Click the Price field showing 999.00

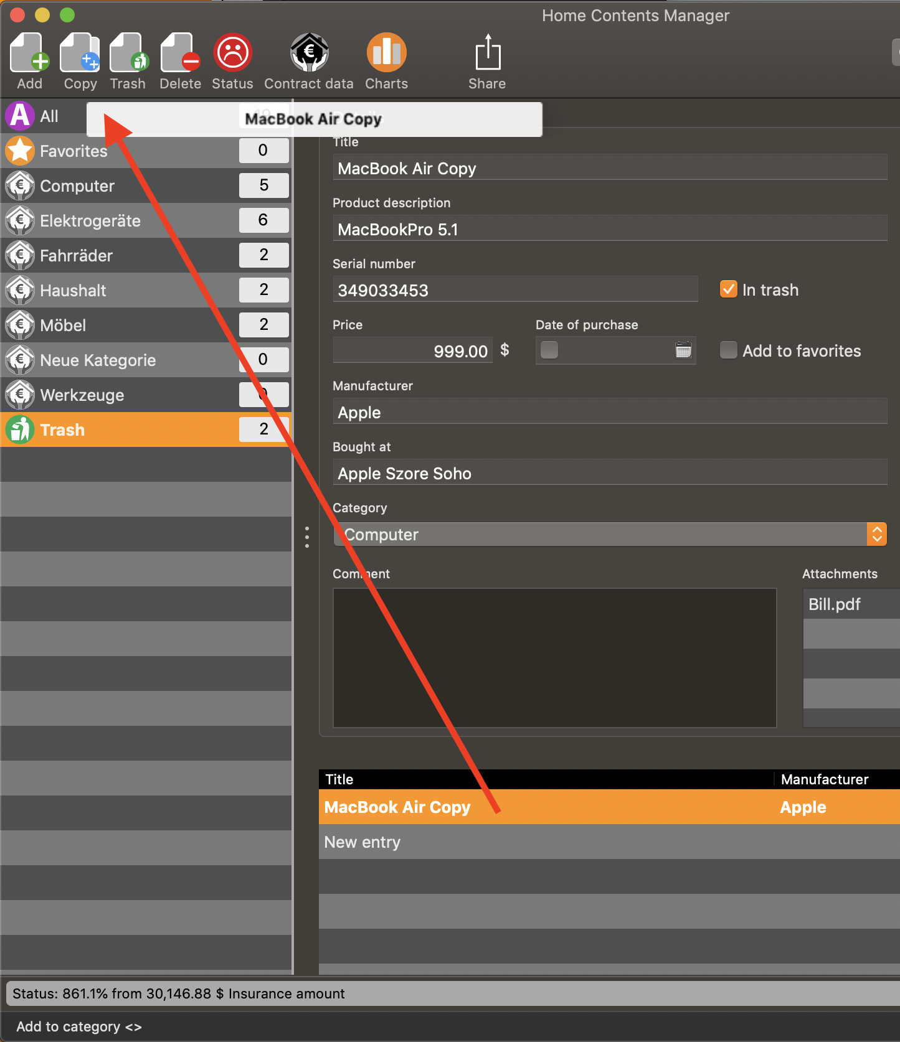[412, 351]
